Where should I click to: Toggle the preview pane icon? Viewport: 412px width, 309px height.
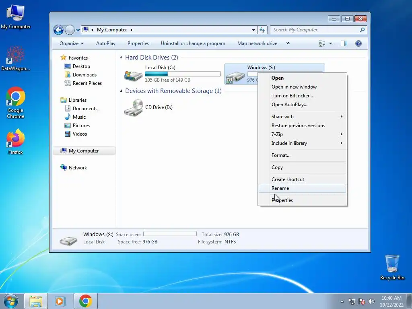click(x=344, y=43)
